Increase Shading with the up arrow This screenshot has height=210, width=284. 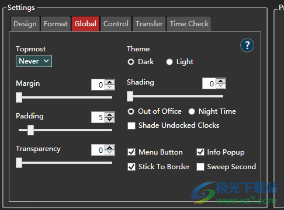click(221, 81)
